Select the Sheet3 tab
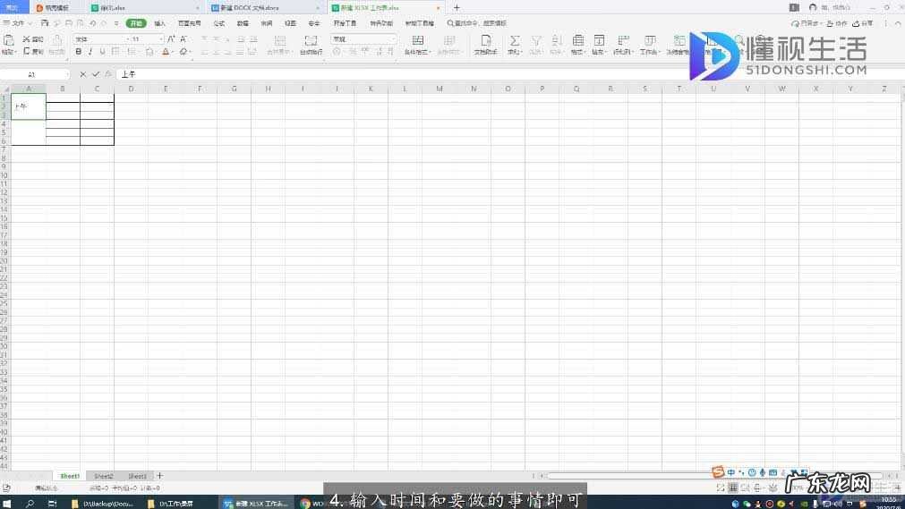 point(137,476)
